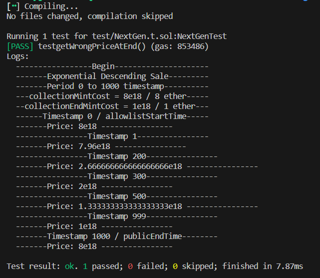This screenshot has height=278, width=320.
Task: Click the collectionMintCost = 8e18 line
Action: (x=112, y=96)
